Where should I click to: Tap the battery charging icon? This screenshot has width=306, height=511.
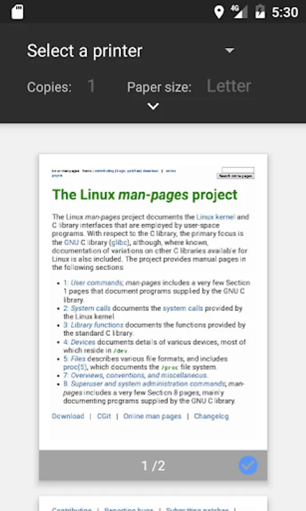click(260, 12)
